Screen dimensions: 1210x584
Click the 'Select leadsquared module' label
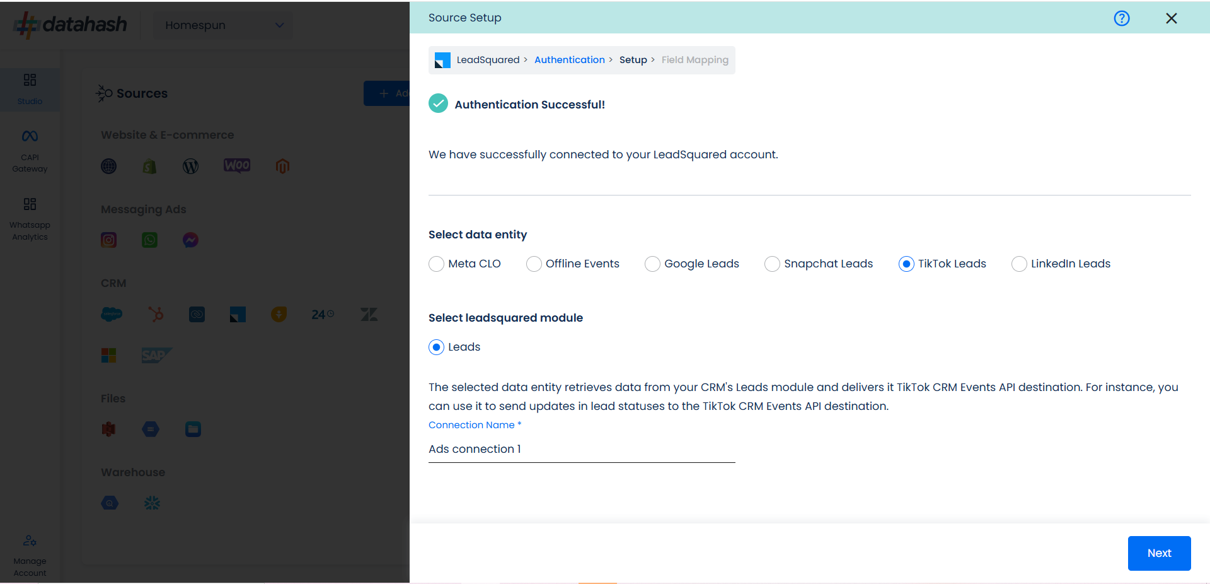pyautogui.click(x=505, y=318)
